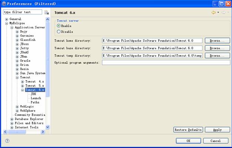Expand the General tree node
This screenshot has height=148, width=232.
point(7,19)
